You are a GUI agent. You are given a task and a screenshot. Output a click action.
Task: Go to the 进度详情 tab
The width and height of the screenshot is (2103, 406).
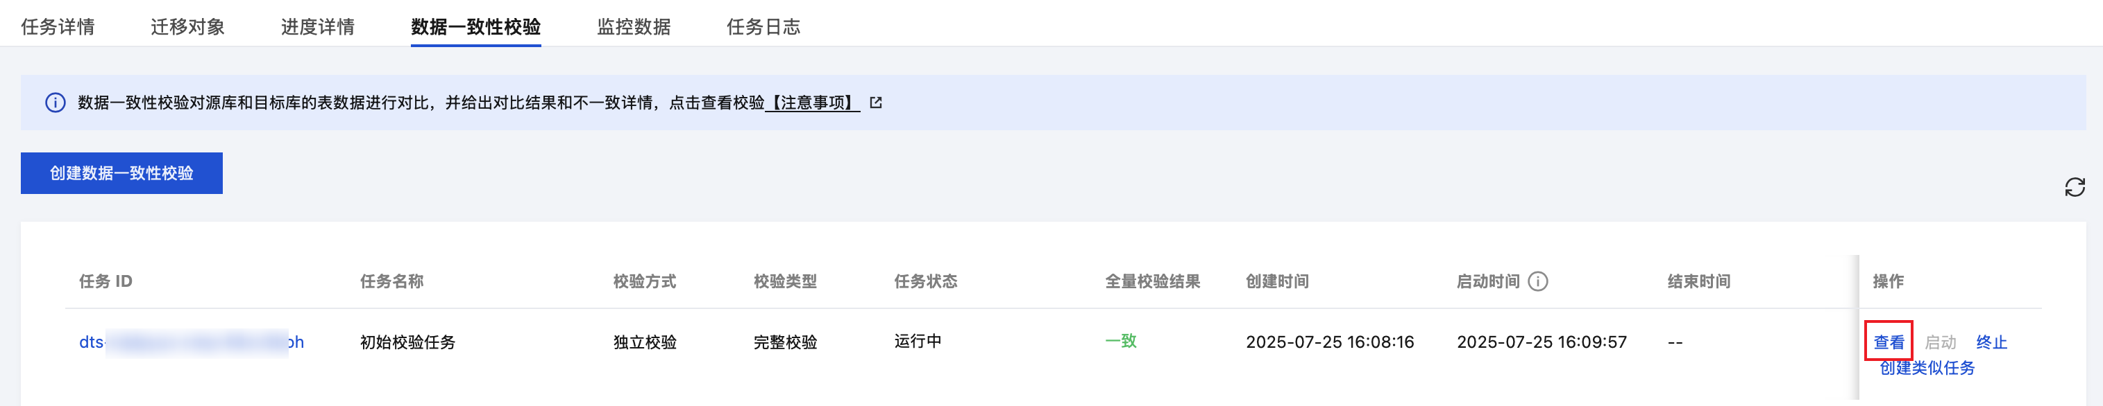[318, 27]
